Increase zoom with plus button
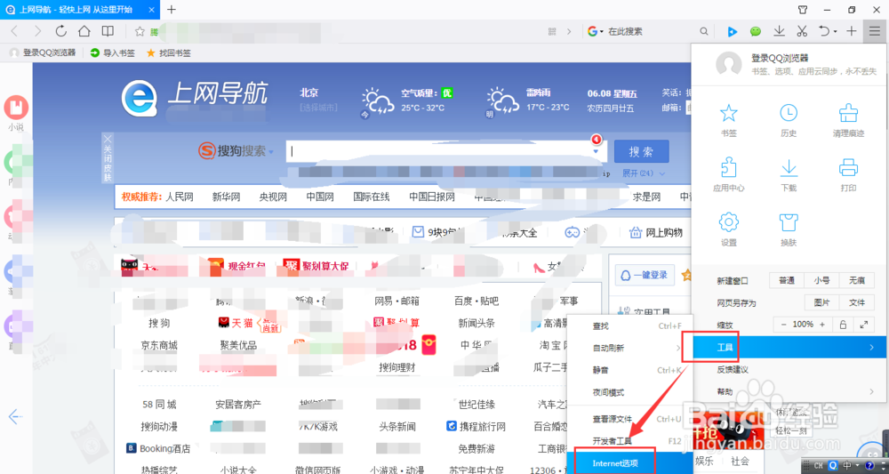This screenshot has height=474, width=889. 822,325
